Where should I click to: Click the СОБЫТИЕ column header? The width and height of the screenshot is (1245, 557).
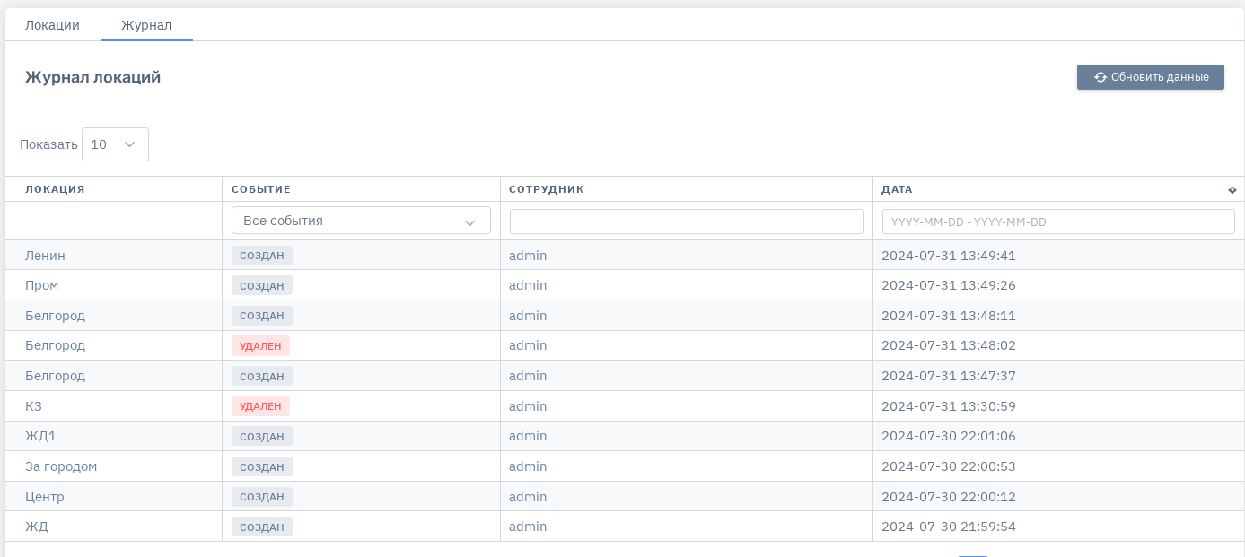pos(261,189)
